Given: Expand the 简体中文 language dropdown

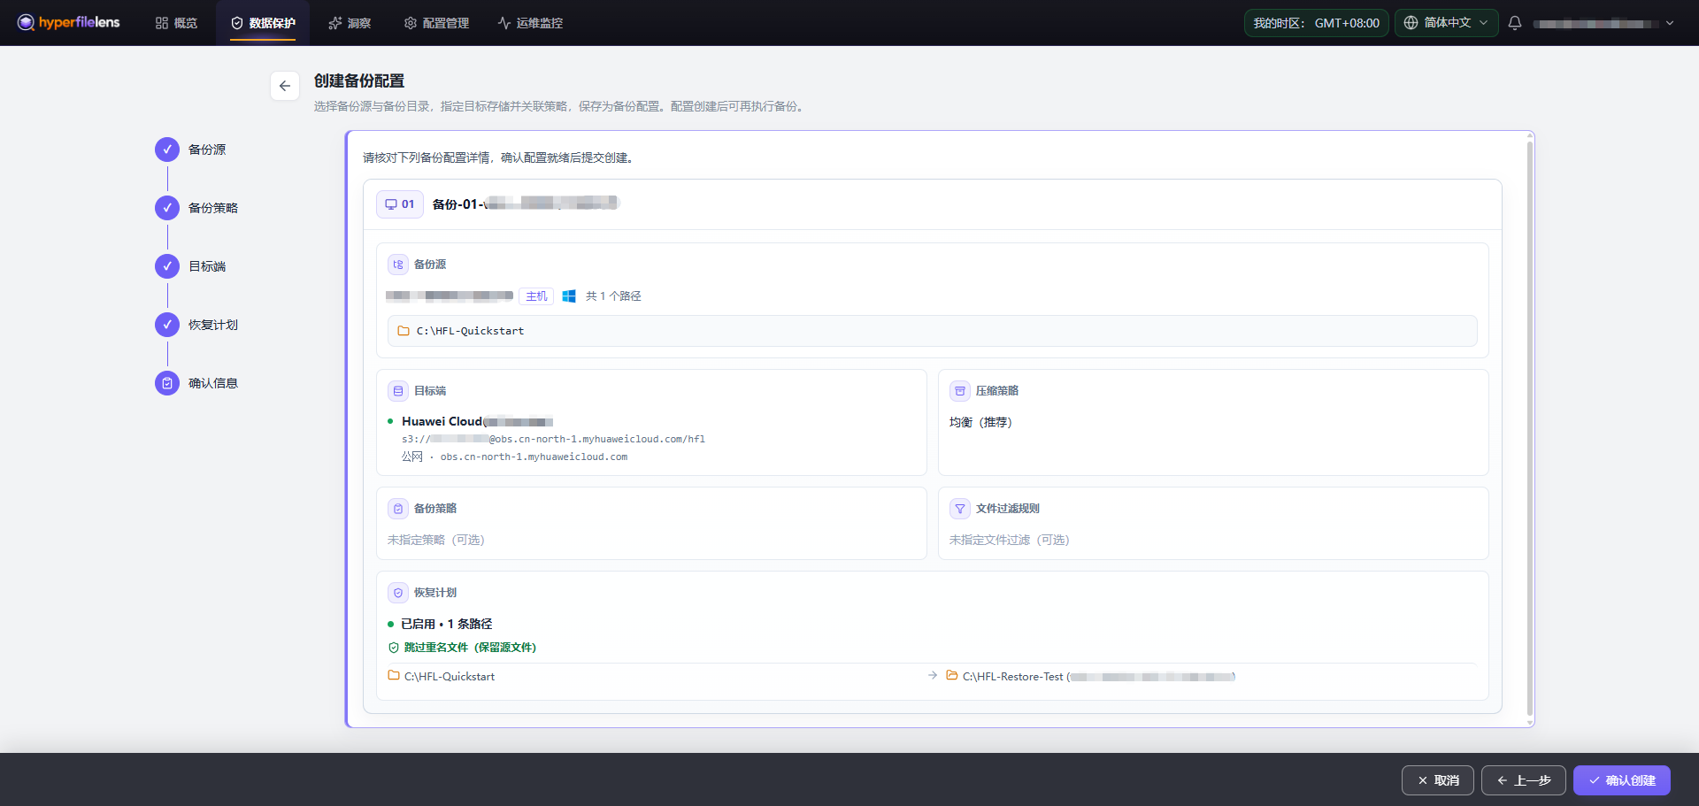Looking at the screenshot, I should pyautogui.click(x=1446, y=23).
